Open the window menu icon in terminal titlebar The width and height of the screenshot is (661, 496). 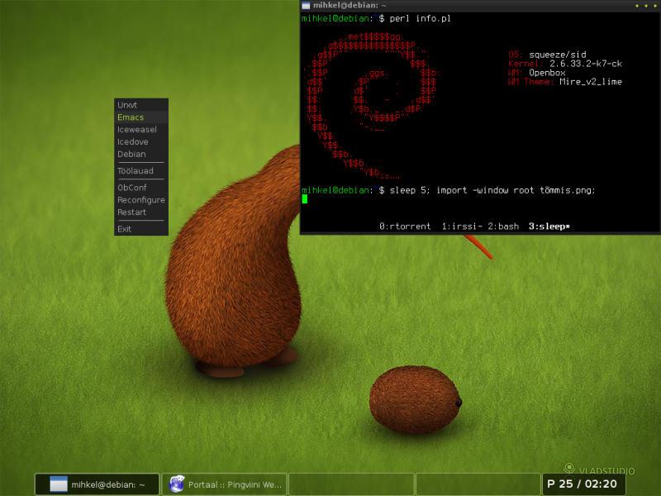coord(306,6)
